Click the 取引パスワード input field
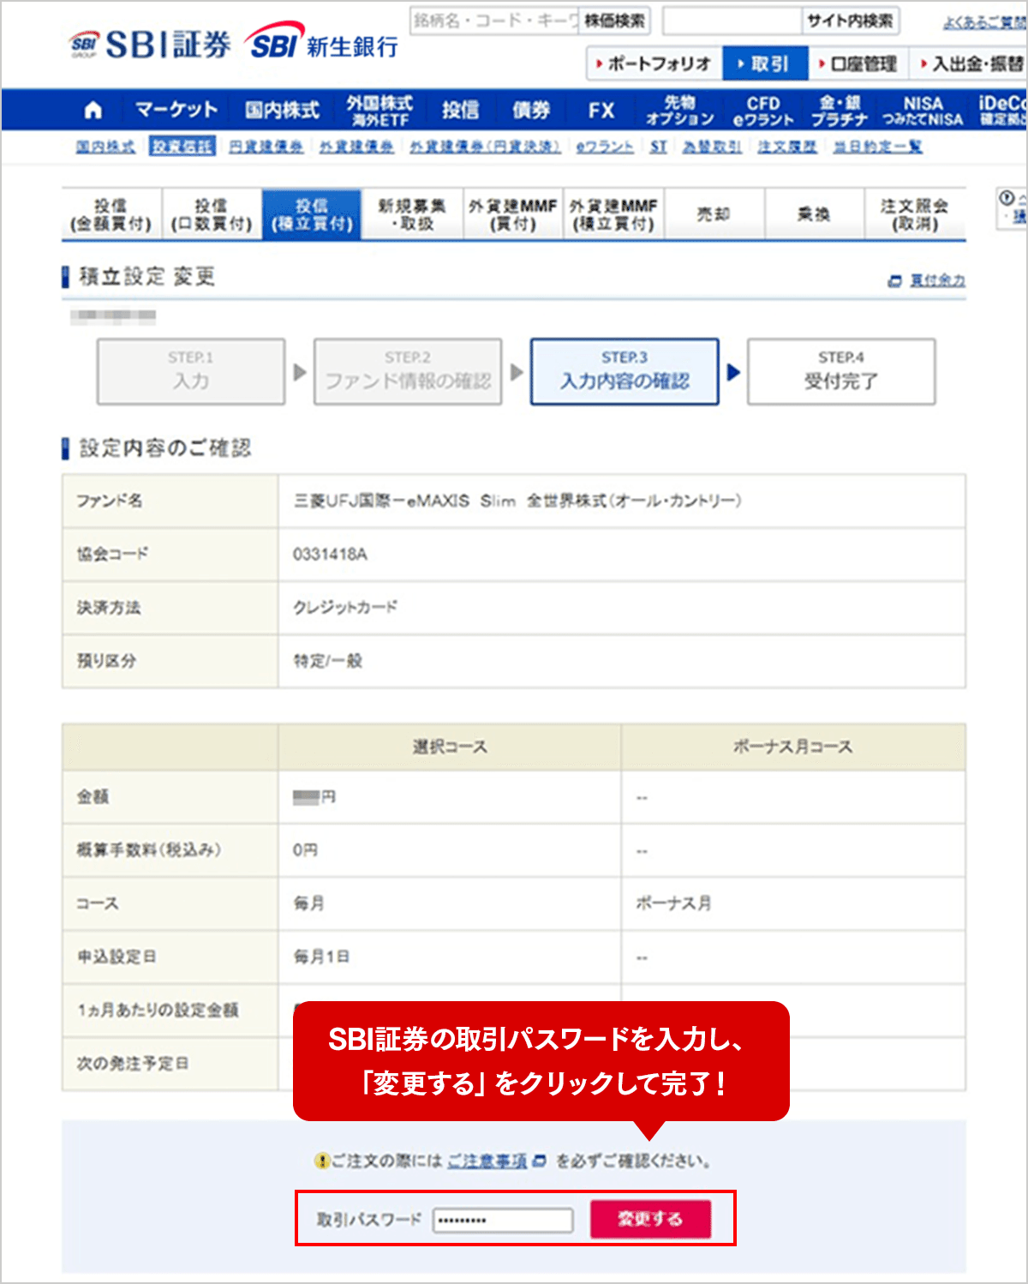Viewport: 1028px width, 1284px height. point(503,1220)
